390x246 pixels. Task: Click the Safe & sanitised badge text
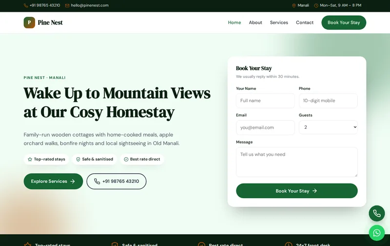[97, 159]
